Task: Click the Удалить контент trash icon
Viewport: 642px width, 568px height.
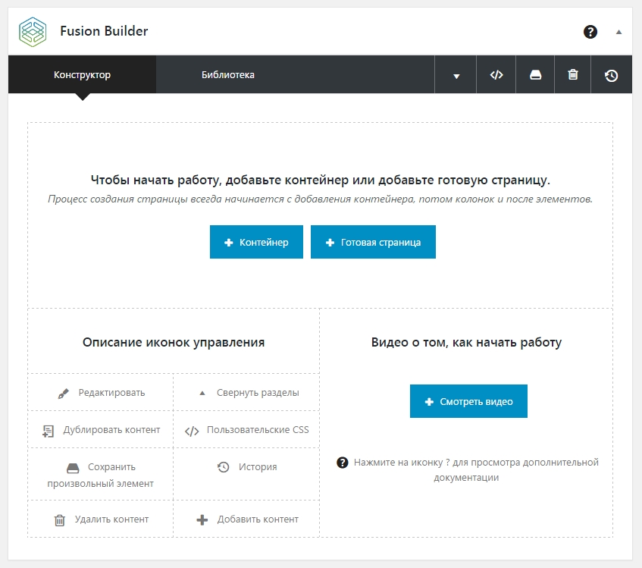Action: point(59,520)
